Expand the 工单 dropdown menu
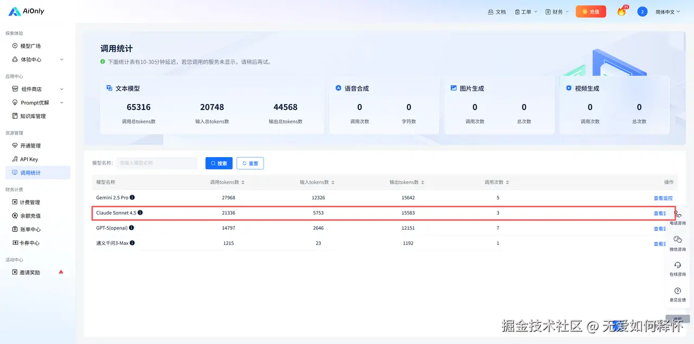This screenshot has width=694, height=344. [x=526, y=11]
